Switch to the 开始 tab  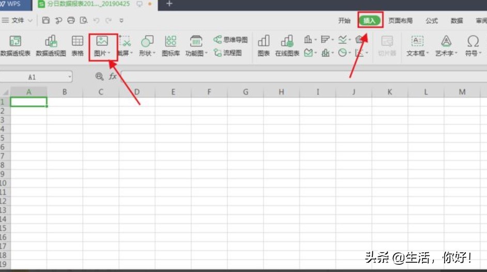pyautogui.click(x=344, y=21)
